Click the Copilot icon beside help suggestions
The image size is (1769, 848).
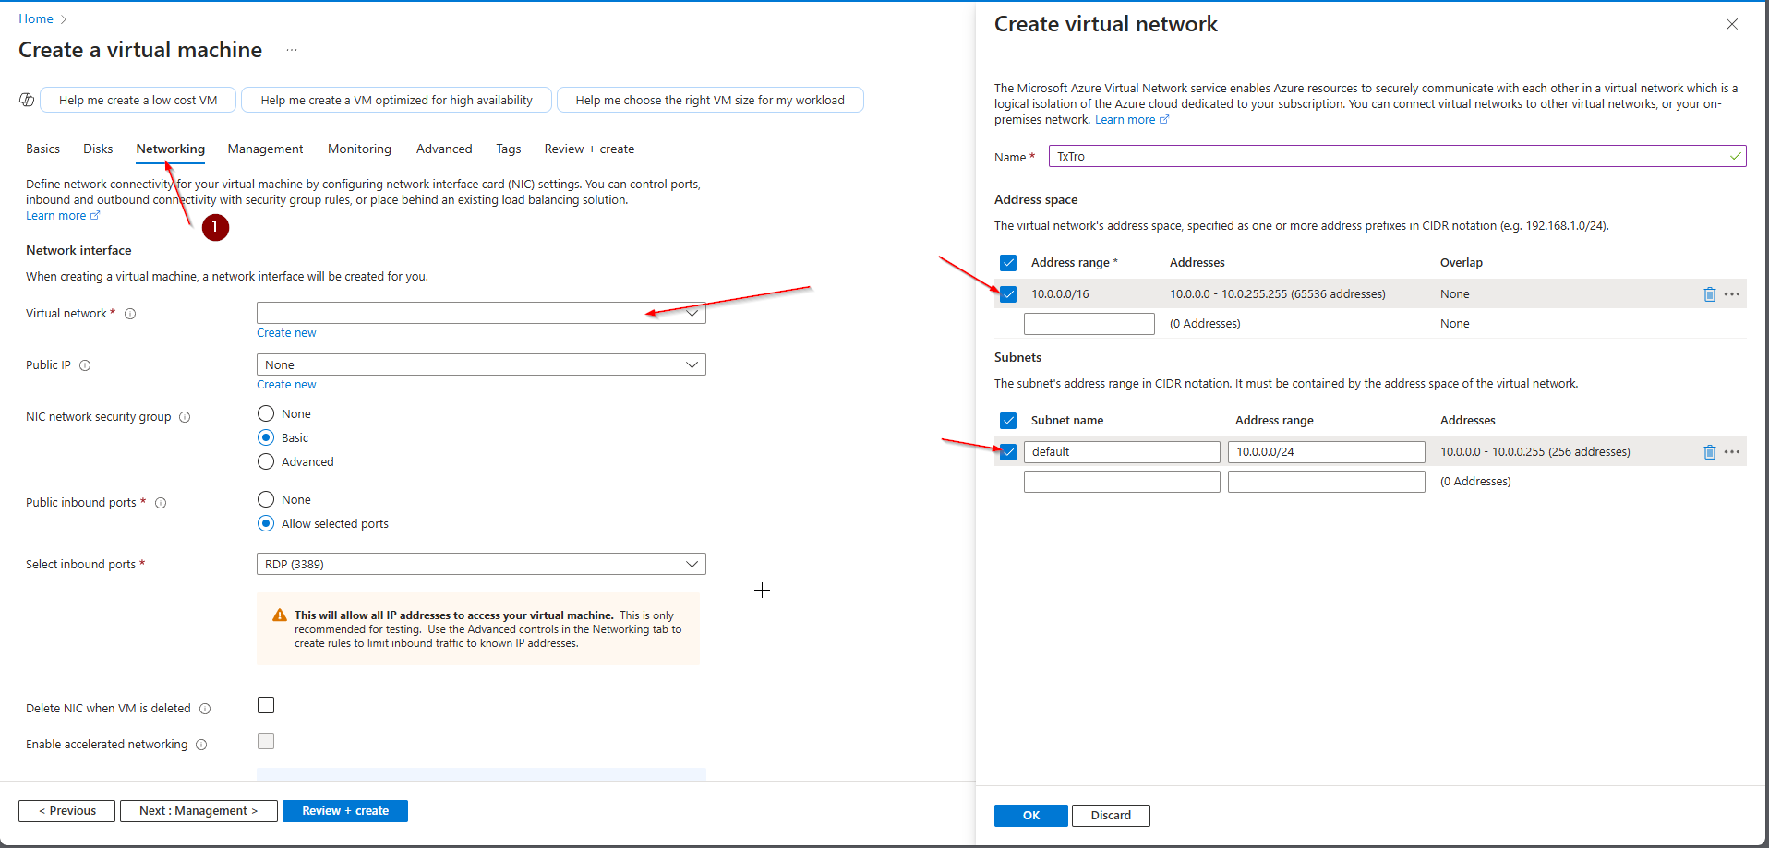[x=27, y=100]
